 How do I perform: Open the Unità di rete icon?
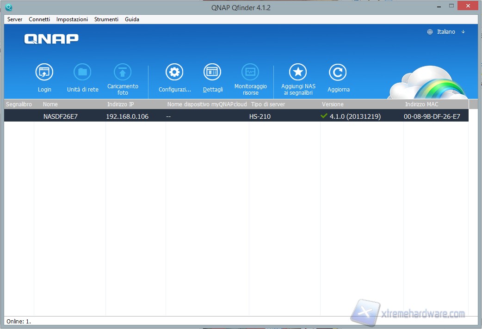82,73
